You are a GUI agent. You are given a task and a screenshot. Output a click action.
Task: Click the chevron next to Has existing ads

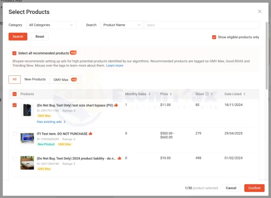coord(64,122)
